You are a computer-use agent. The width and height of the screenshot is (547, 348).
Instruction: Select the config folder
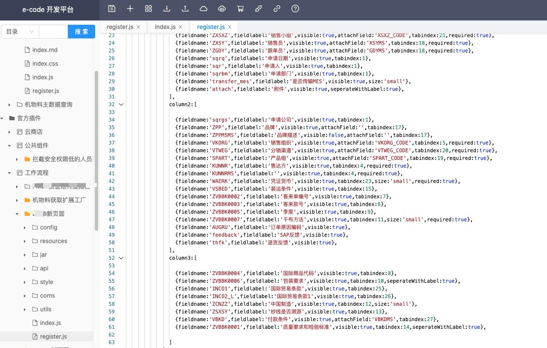tap(48, 227)
